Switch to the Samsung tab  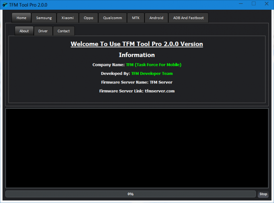(x=44, y=18)
